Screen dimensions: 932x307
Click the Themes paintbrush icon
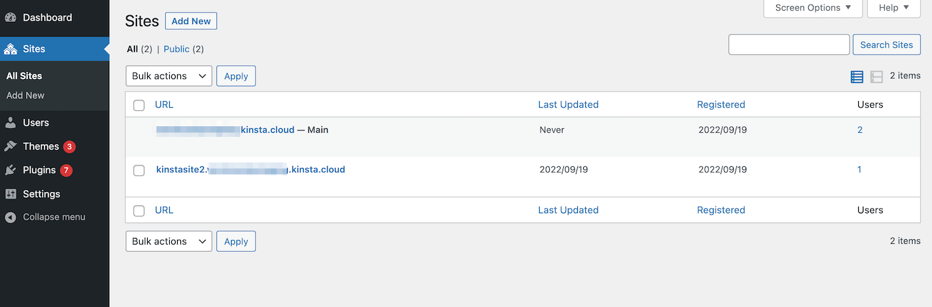pyautogui.click(x=11, y=146)
